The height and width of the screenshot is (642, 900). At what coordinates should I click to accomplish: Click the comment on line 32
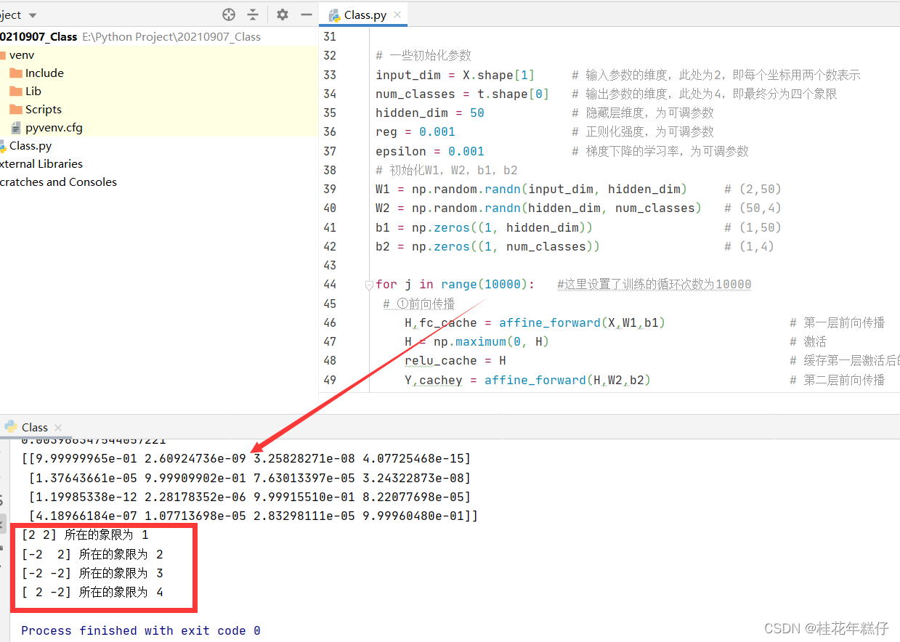[x=423, y=55]
